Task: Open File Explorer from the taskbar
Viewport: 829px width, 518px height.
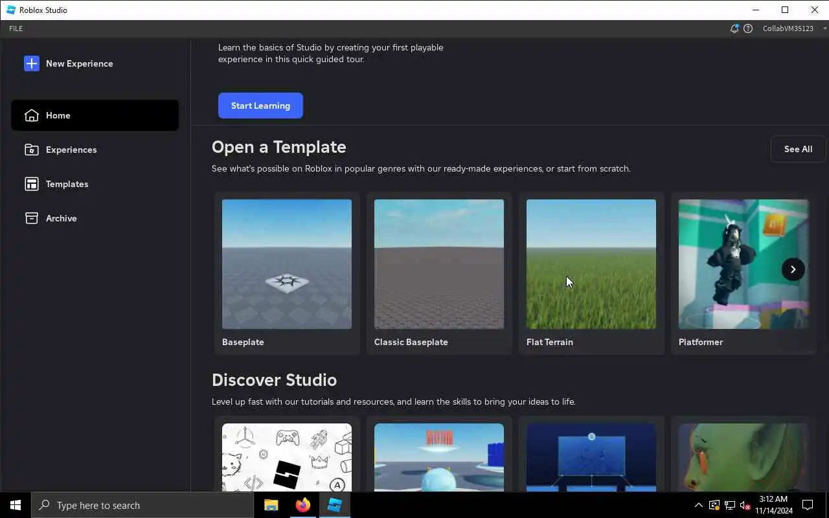Action: [271, 505]
